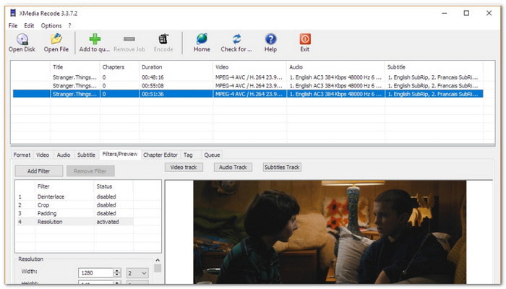
Task: Select the Deinterlace filter row
Action: click(74, 197)
